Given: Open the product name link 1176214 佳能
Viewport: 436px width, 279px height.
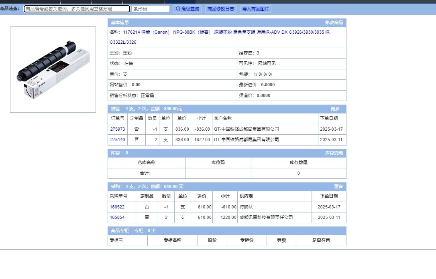Looking at the screenshot, I should pos(219,37).
